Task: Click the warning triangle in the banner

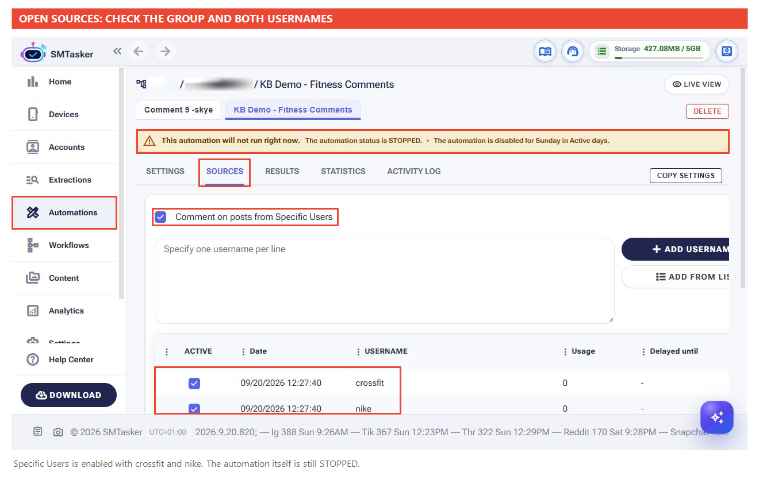Action: pyautogui.click(x=149, y=141)
